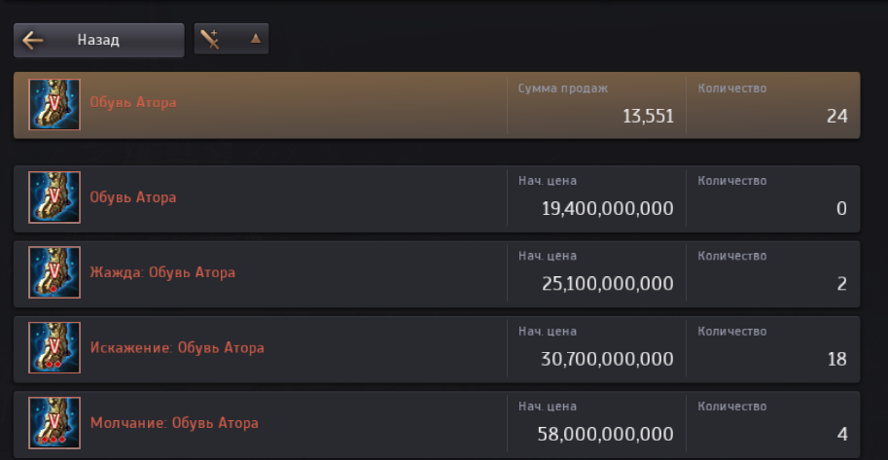Click highlighted Обувь Атора boots icon
Viewport: 888px width, 460px height.
[x=54, y=105]
